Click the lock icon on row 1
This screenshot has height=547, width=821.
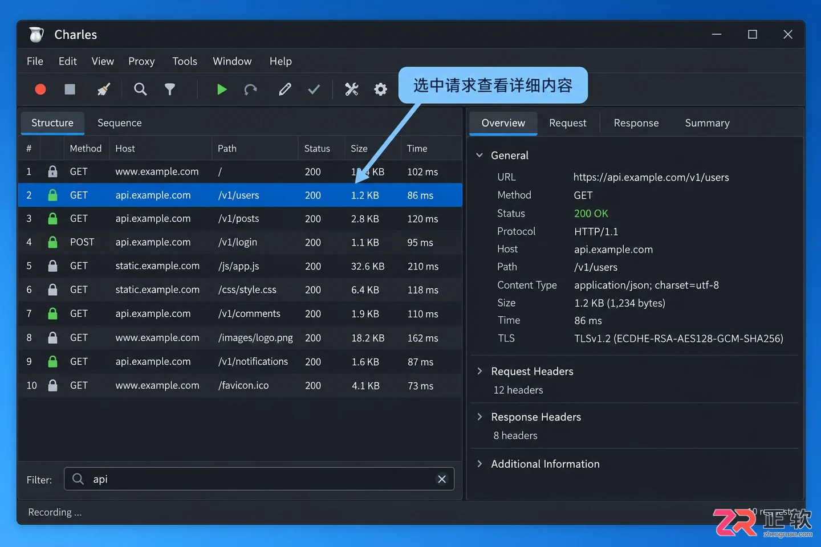coord(52,172)
